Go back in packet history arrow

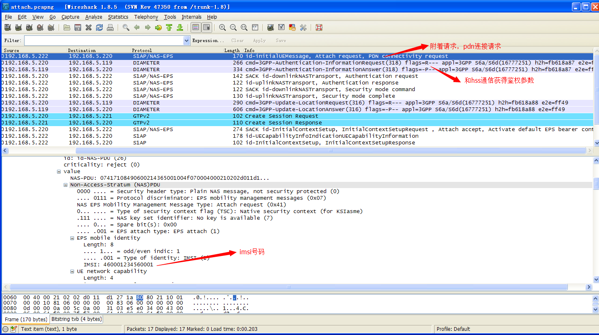click(137, 27)
